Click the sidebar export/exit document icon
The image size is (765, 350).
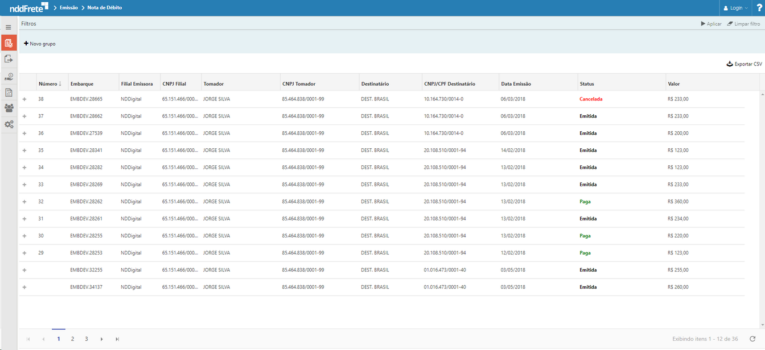(x=9, y=59)
